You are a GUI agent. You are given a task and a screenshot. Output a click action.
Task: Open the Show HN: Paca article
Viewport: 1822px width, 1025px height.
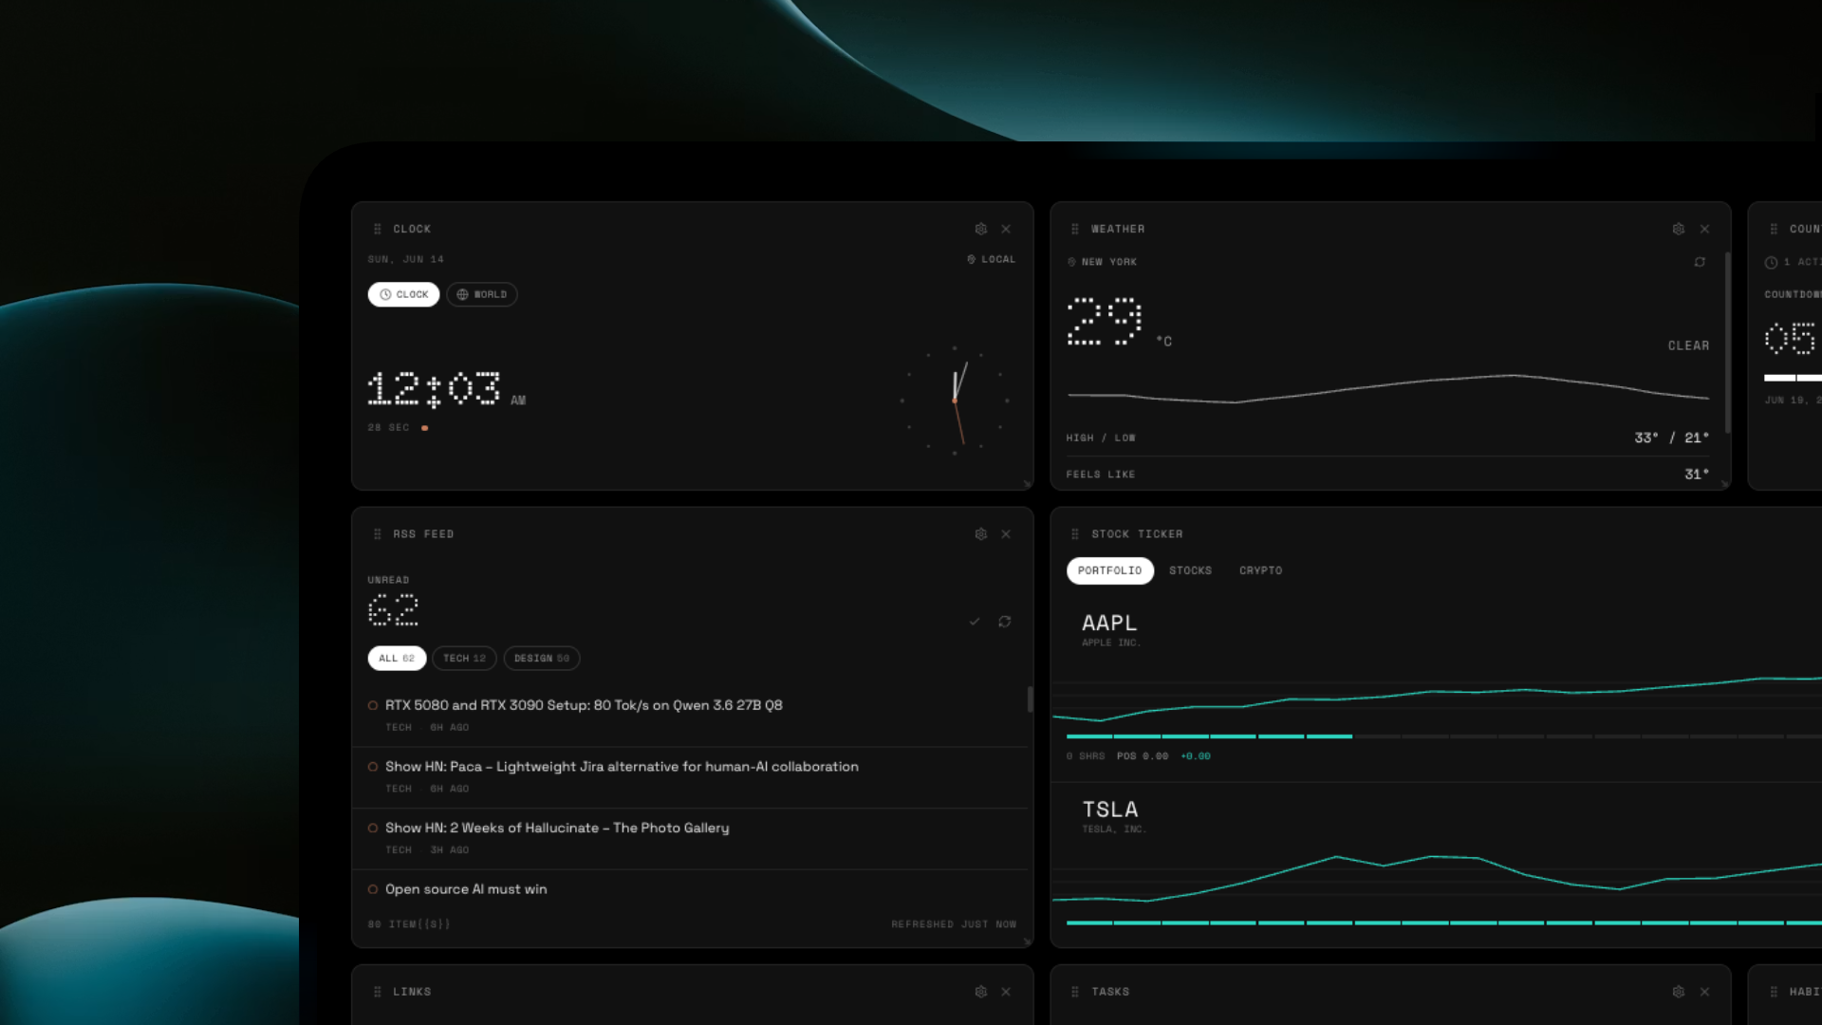[x=622, y=767]
